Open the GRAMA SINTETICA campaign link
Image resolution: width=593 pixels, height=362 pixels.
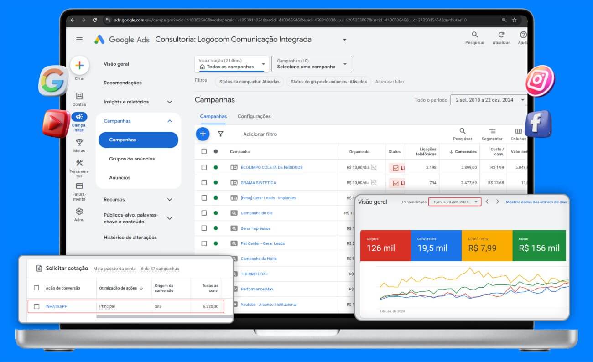[x=258, y=183]
